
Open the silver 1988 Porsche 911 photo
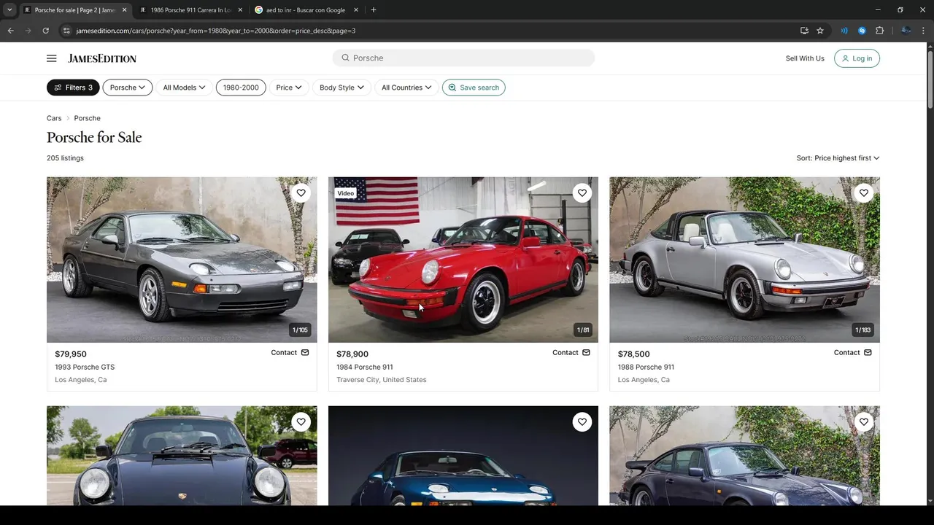pos(744,260)
